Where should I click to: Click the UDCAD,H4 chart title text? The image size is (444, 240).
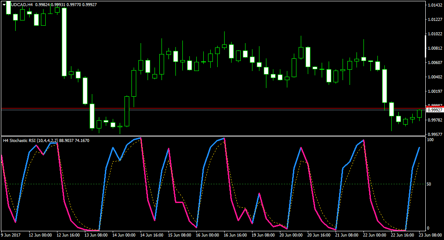pyautogui.click(x=22, y=5)
